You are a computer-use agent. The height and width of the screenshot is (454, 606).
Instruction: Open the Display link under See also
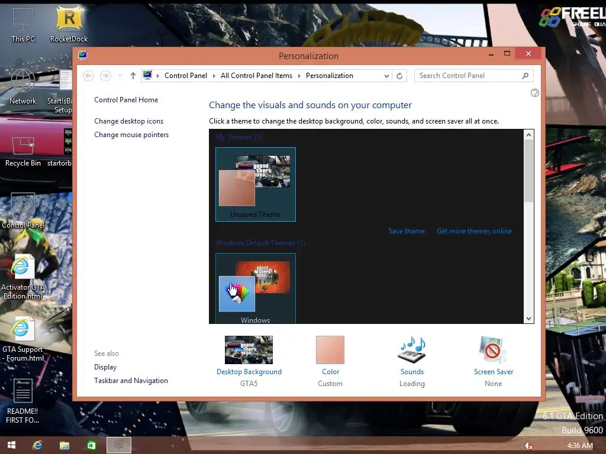point(105,367)
